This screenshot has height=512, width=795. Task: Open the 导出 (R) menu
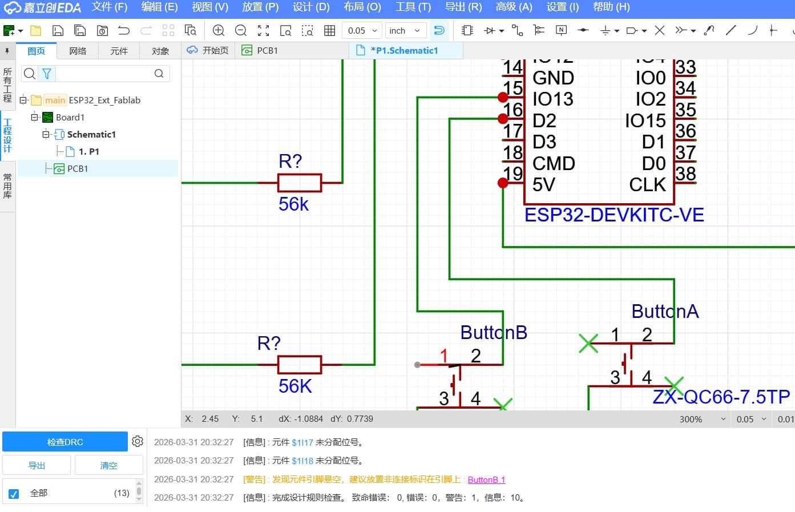tap(463, 7)
